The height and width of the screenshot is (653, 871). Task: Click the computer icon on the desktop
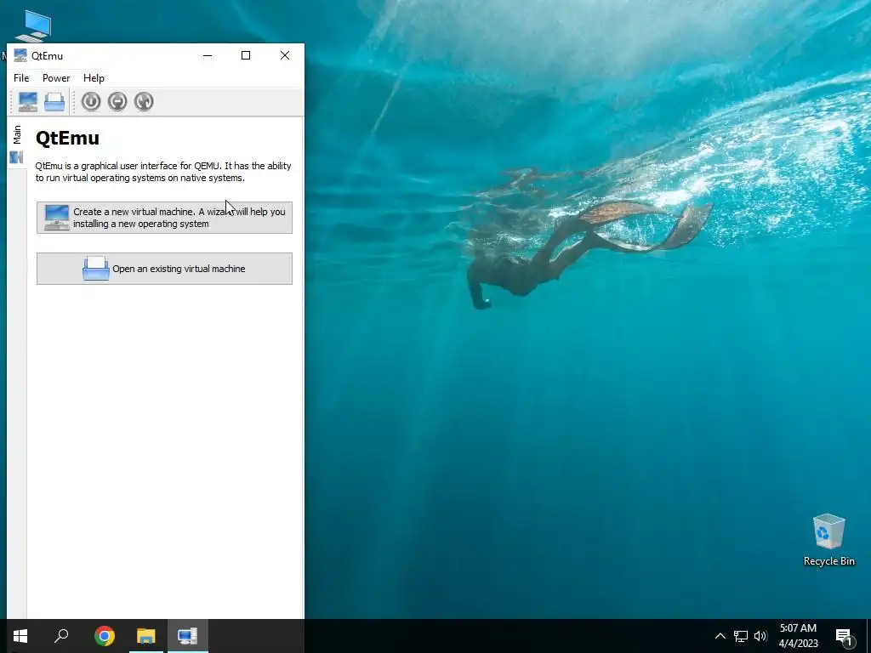click(33, 26)
